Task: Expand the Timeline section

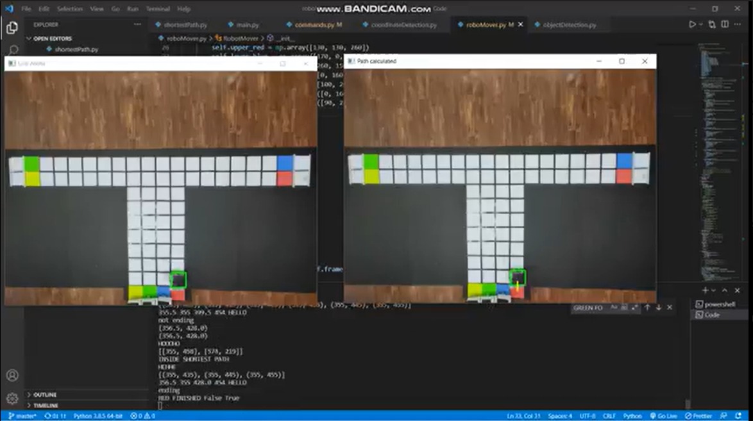Action: (x=45, y=406)
